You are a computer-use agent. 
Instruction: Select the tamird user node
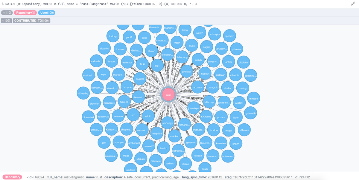[x=164, y=148]
